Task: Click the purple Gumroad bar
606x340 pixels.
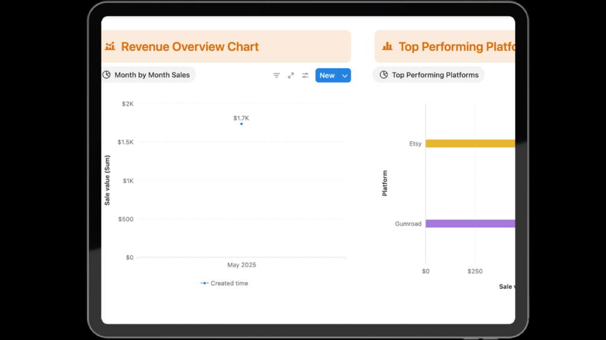Action: [x=470, y=224]
